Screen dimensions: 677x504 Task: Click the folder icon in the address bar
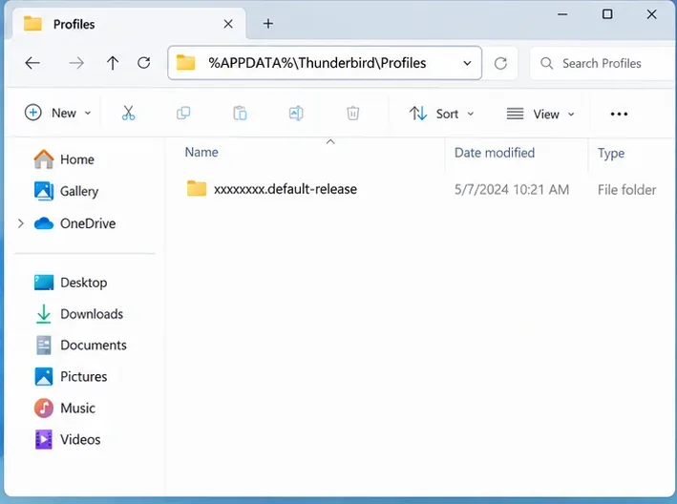[x=186, y=63]
